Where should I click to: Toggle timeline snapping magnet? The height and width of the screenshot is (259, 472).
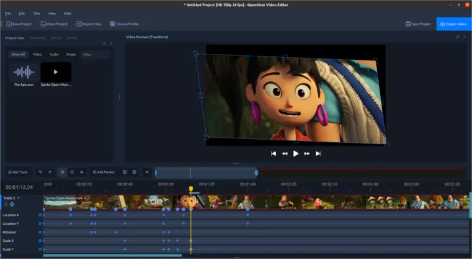pos(62,172)
